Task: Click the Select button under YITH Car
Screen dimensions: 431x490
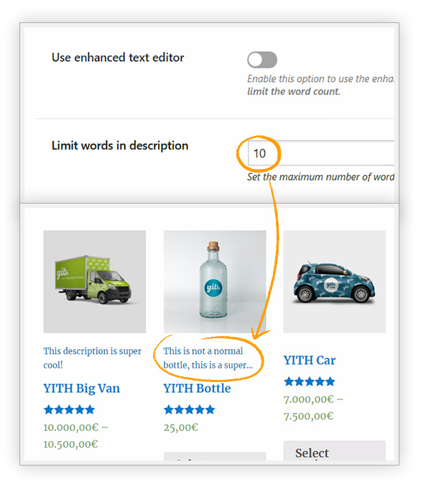Action: (x=335, y=450)
